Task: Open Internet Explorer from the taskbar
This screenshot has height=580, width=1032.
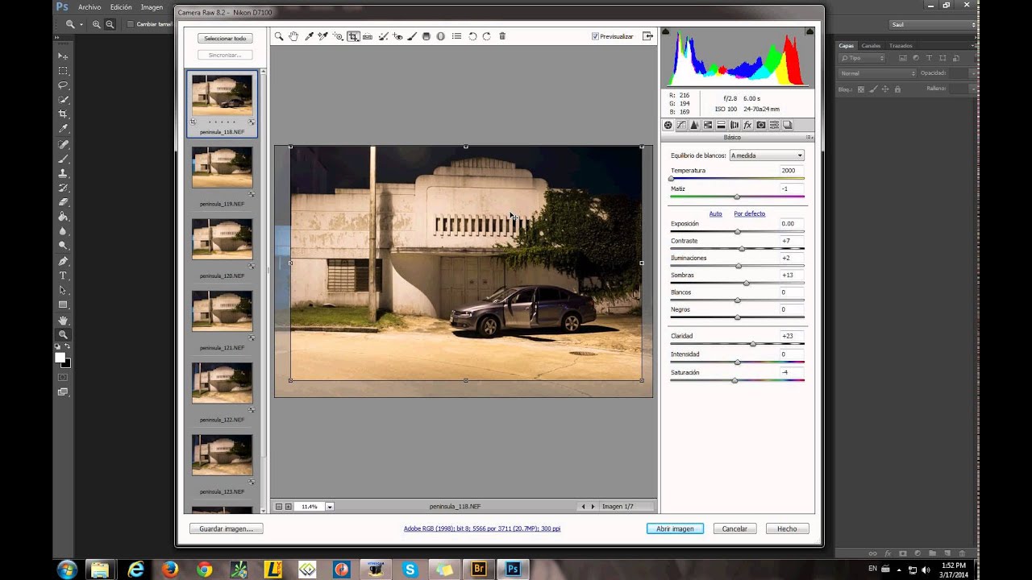Action: (135, 570)
